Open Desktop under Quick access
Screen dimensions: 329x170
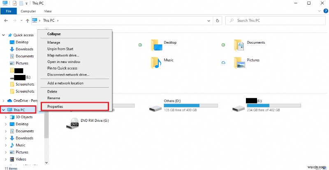coord(22,42)
